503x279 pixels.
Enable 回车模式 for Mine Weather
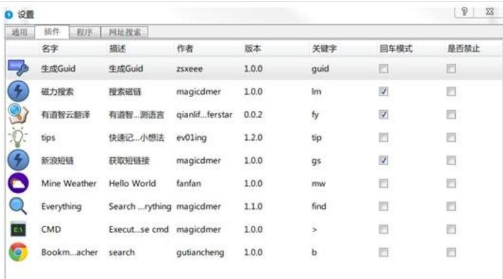point(384,184)
